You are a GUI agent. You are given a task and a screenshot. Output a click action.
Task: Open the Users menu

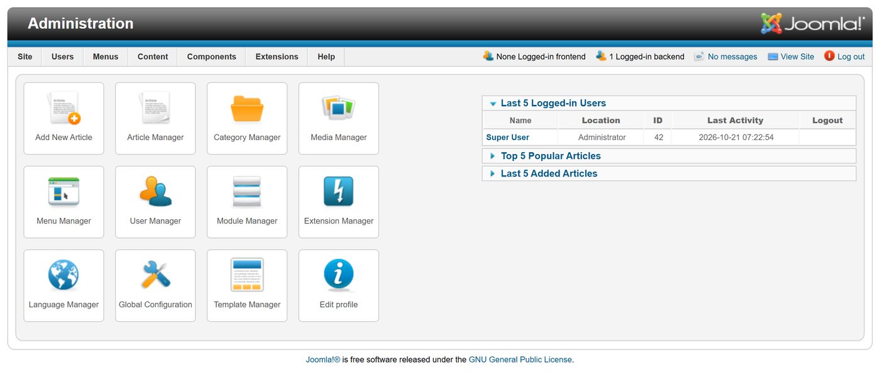(63, 57)
